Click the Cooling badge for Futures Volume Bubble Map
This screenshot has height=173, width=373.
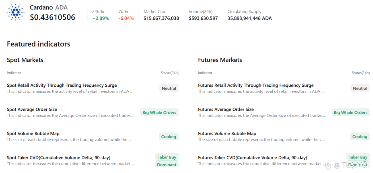(x=360, y=137)
